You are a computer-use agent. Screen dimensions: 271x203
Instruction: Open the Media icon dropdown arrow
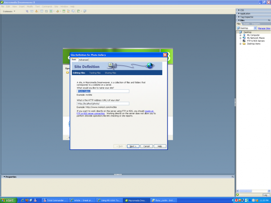[x=60, y=12]
